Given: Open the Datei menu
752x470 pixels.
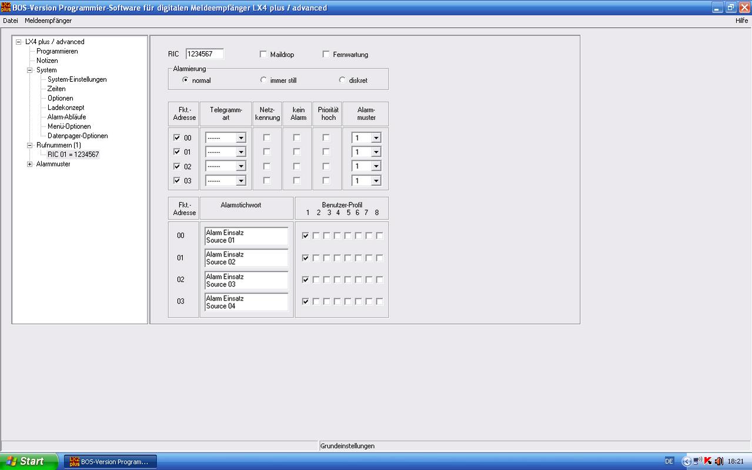Looking at the screenshot, I should point(11,21).
